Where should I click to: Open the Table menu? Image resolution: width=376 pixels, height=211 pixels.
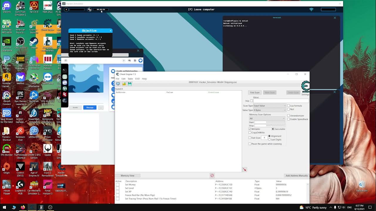tap(130, 79)
